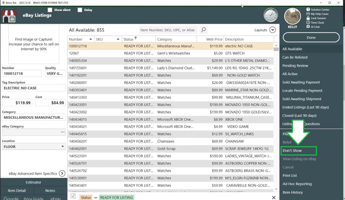Select row 12967 GTS WATCH
The image size is (345, 200).
(170, 53)
